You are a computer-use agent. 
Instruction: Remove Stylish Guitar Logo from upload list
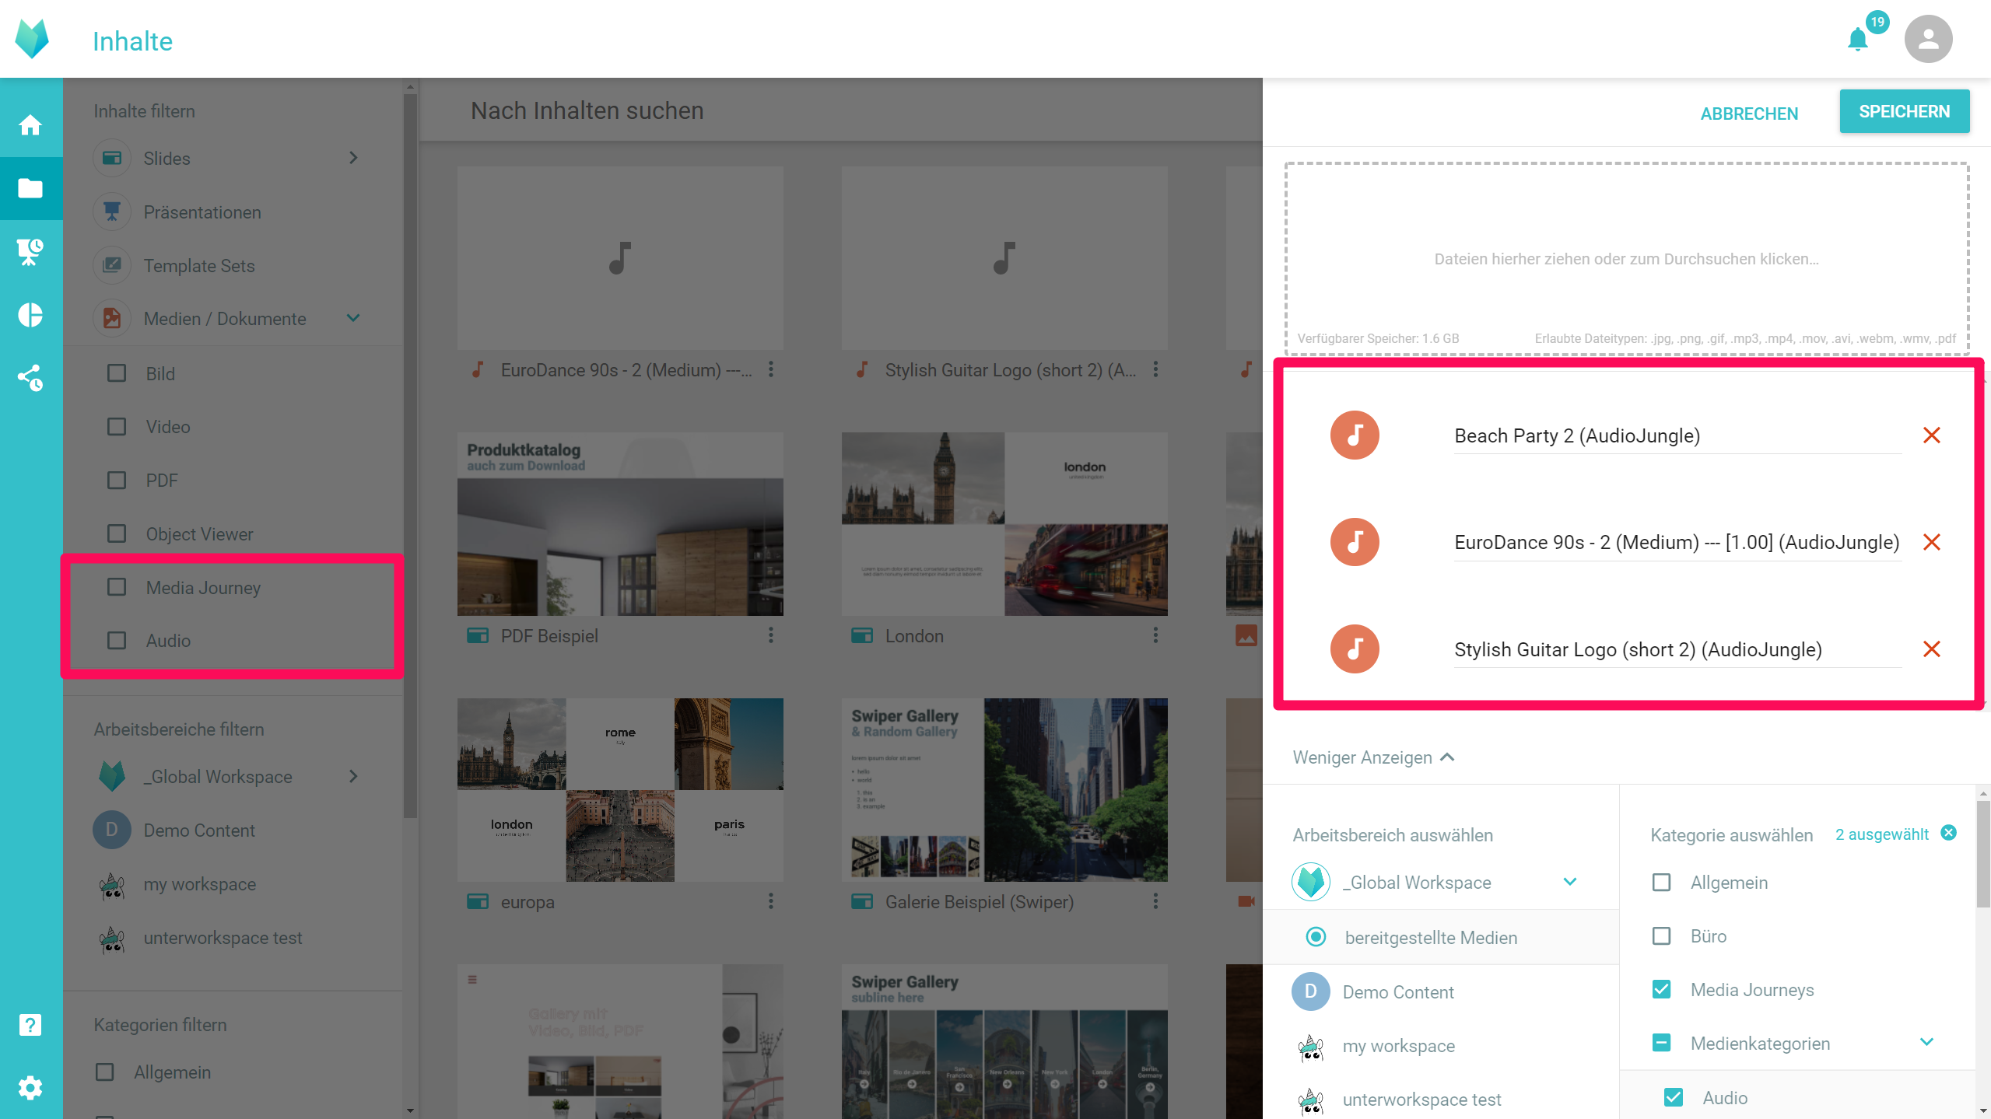click(1931, 649)
